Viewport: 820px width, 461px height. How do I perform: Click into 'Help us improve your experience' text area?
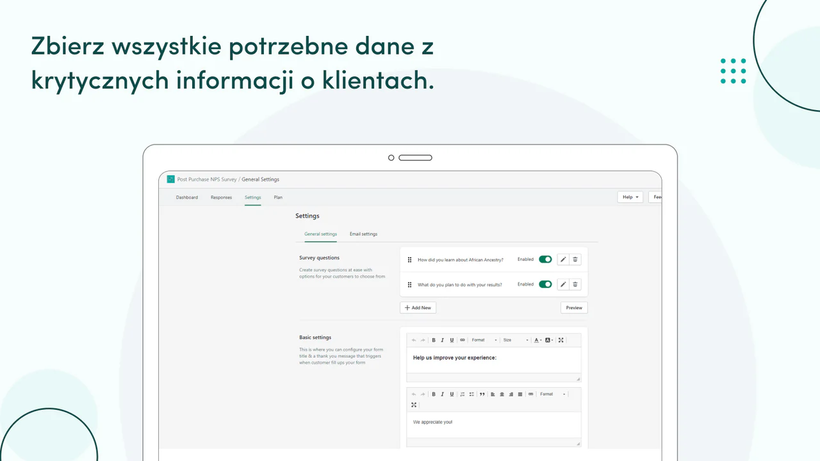click(x=494, y=360)
